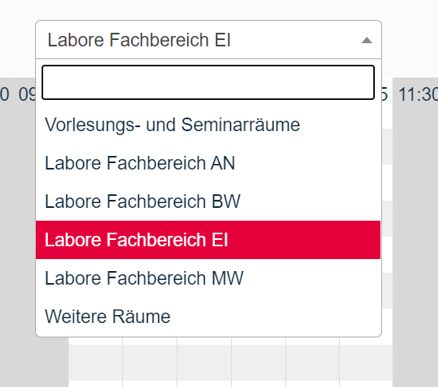Click leftmost gray timetable cell below dropdown

[96, 362]
